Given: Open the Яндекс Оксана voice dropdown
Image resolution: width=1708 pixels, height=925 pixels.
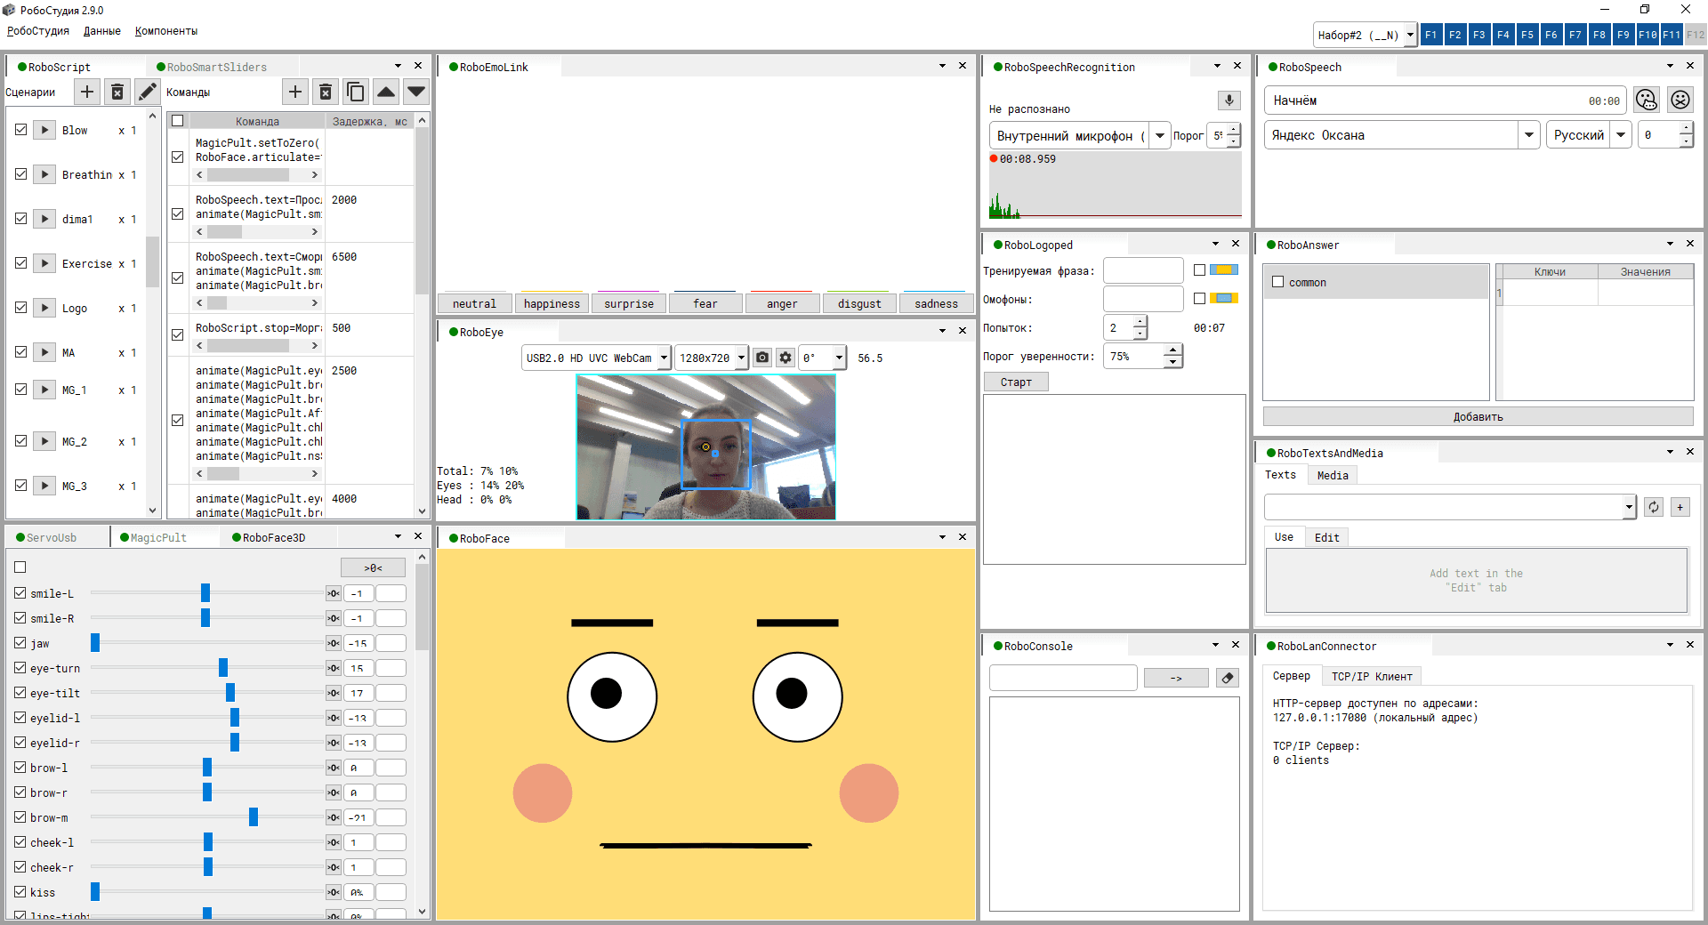Looking at the screenshot, I should [1529, 135].
